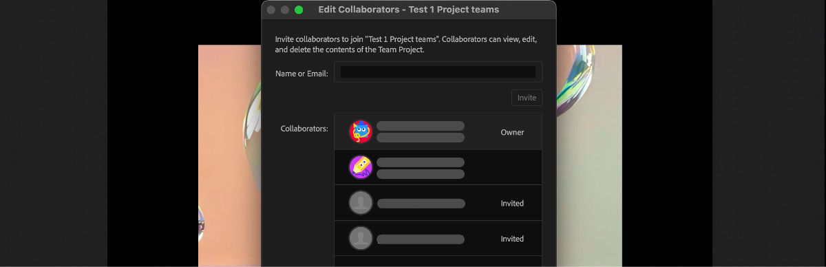This screenshot has width=826, height=267.
Task: Click the purple pencil collaborator avatar
Action: tap(361, 167)
